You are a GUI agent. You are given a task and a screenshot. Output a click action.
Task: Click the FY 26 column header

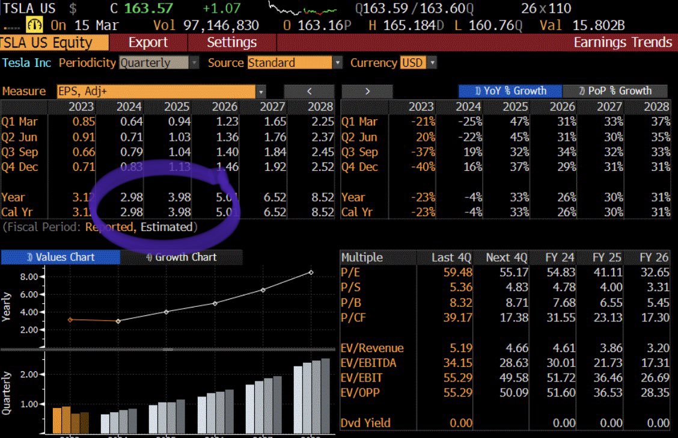coord(654,258)
